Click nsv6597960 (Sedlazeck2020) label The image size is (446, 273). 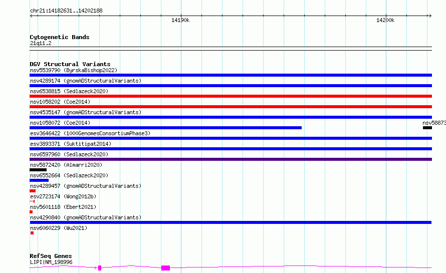[x=69, y=154]
